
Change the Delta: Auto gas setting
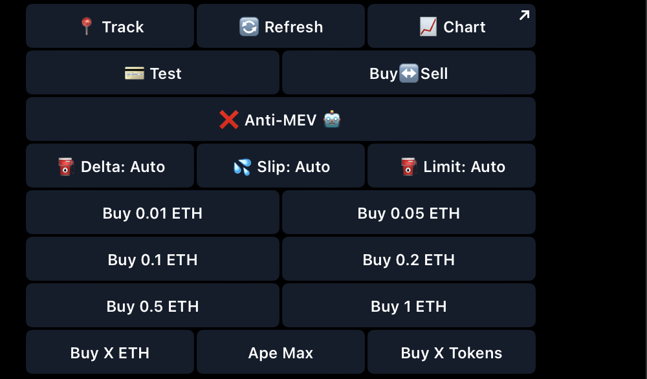point(110,166)
